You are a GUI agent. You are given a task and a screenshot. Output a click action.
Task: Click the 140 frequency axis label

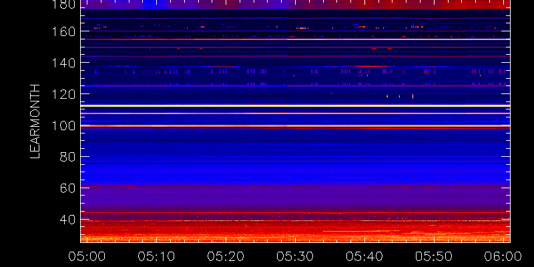coord(64,63)
